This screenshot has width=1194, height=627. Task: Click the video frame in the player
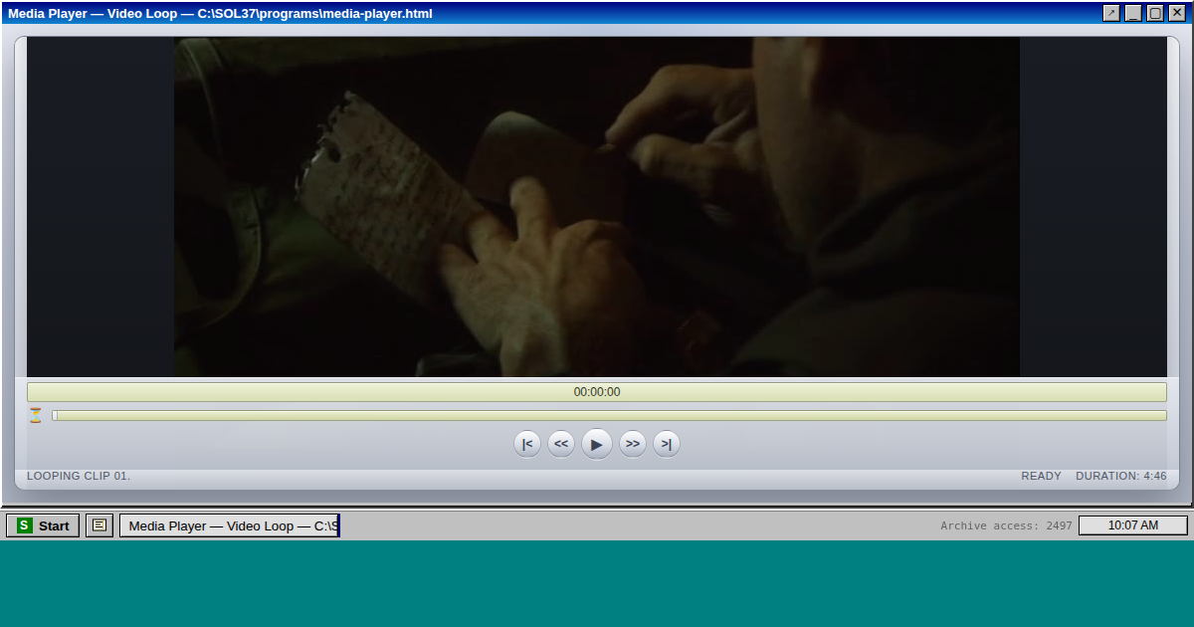[x=597, y=207]
